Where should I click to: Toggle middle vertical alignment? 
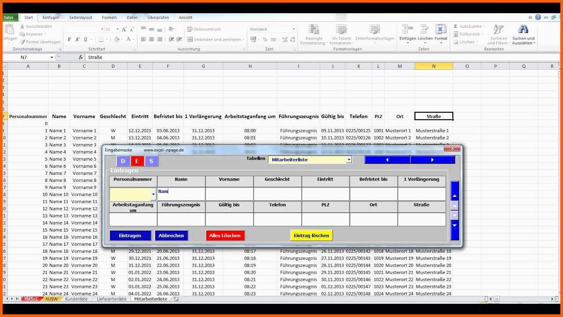pyautogui.click(x=152, y=29)
